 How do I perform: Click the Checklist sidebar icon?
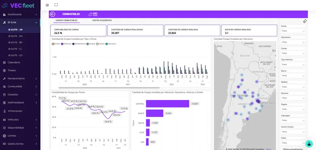click(x=4, y=94)
